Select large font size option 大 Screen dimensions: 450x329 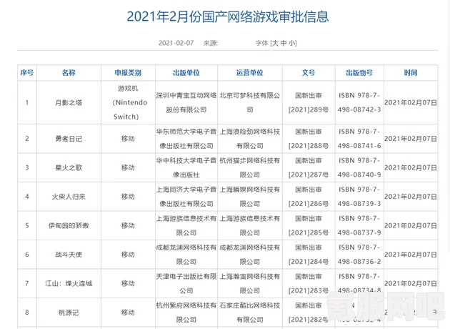275,43
